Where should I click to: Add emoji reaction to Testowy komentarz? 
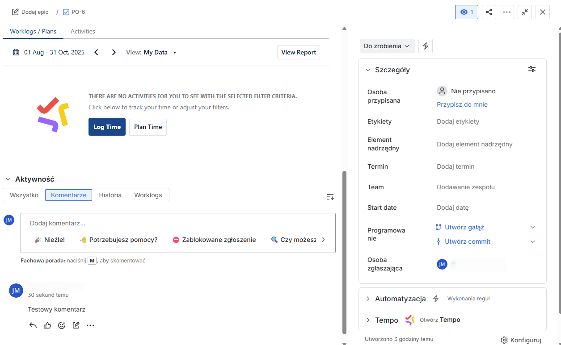62,325
